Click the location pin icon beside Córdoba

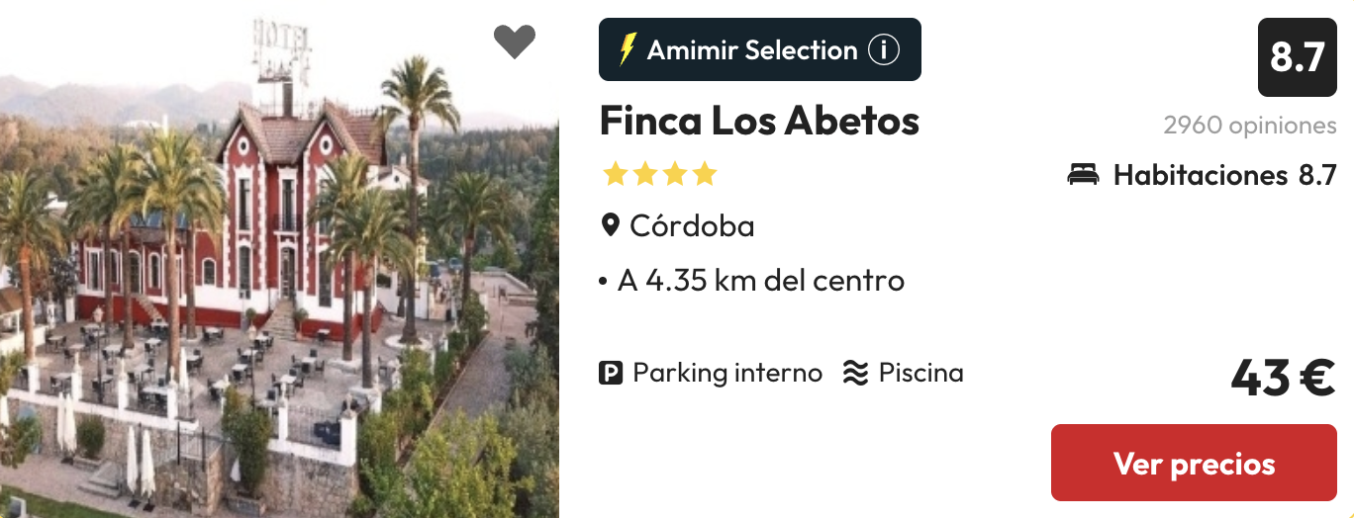(x=611, y=225)
